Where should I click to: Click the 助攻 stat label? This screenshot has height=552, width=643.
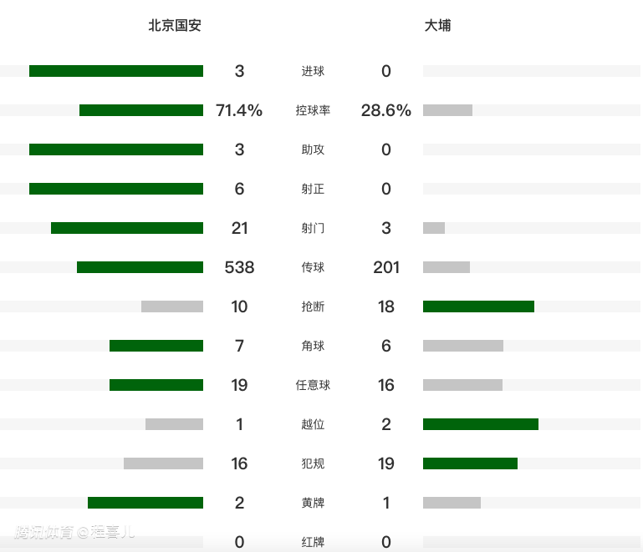pyautogui.click(x=313, y=150)
